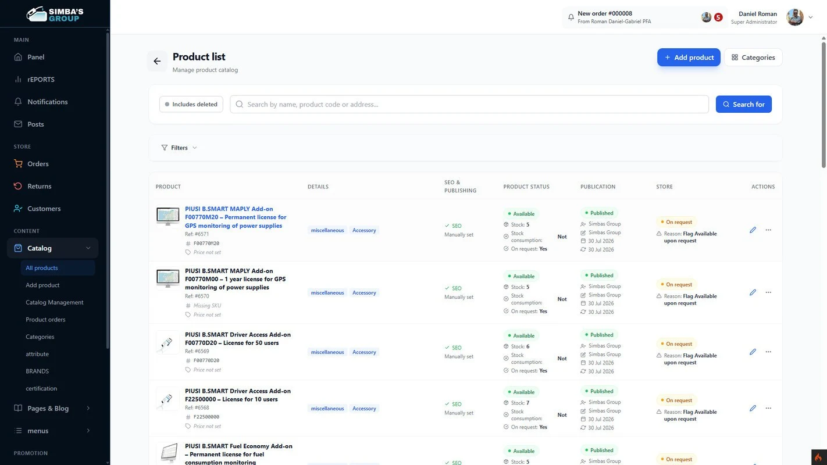The width and height of the screenshot is (827, 465).
Task: Click thumbnail of F00770M20 product
Action: tap(167, 217)
